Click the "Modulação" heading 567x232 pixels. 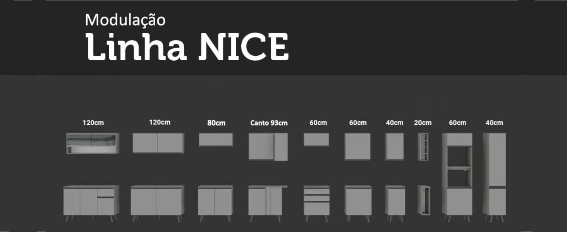click(125, 20)
